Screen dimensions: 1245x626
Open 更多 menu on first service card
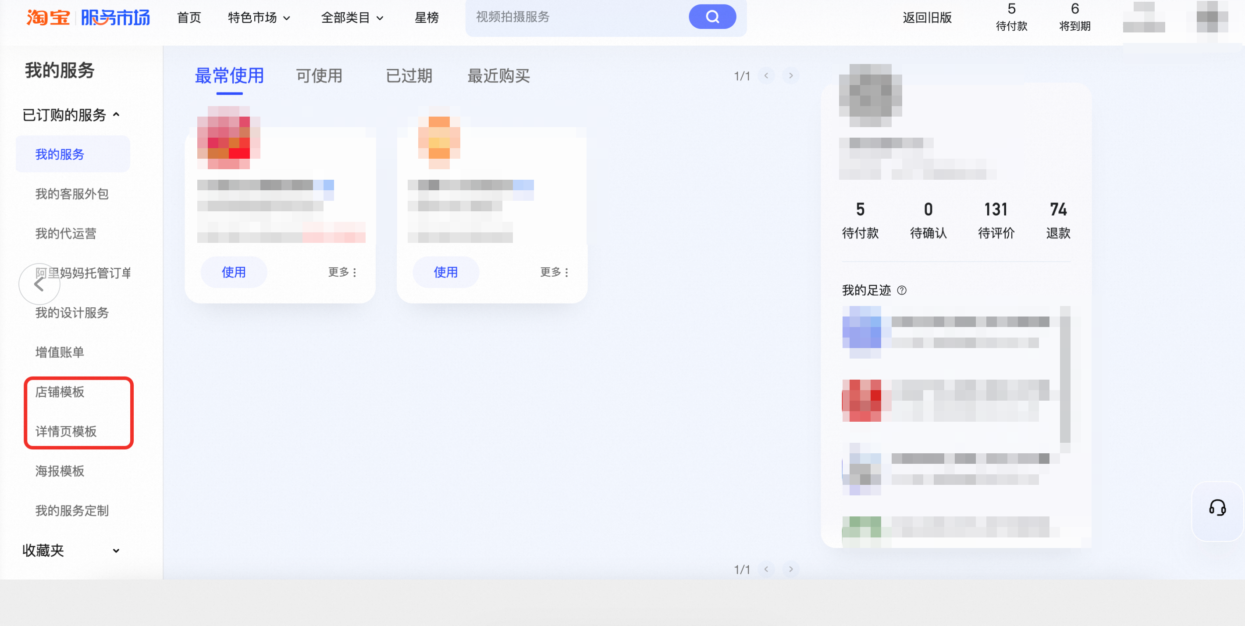coord(343,272)
